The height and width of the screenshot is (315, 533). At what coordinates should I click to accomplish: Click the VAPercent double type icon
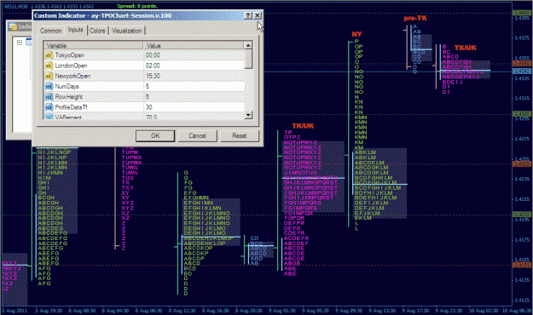(49, 117)
